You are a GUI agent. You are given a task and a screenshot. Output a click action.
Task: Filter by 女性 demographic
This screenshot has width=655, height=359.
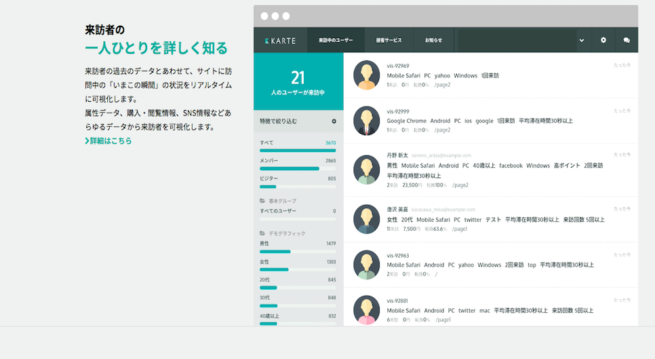coord(298,265)
